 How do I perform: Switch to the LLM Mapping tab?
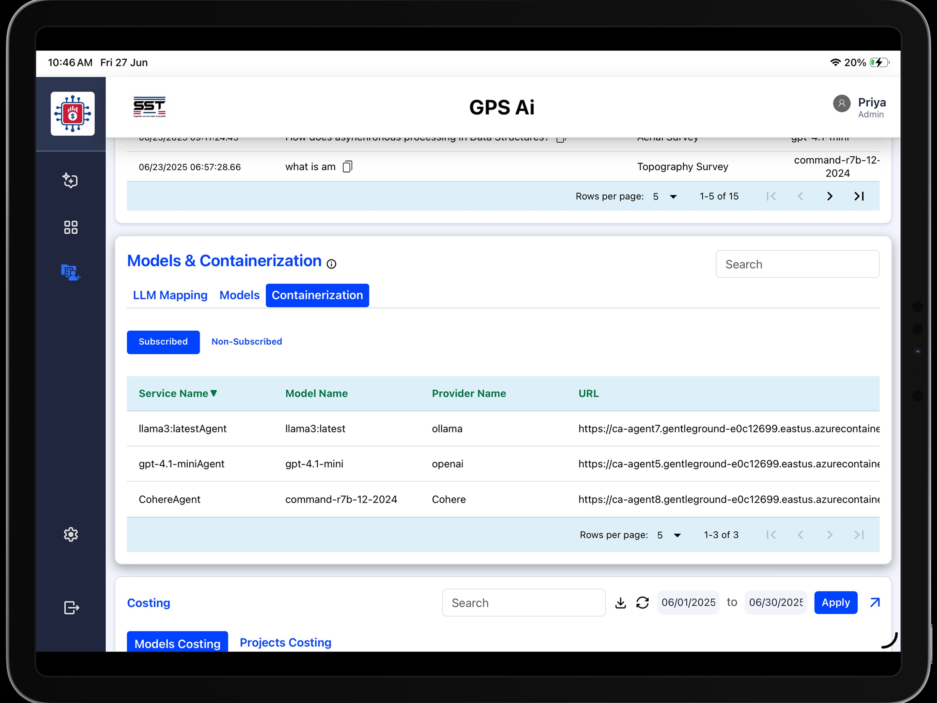(x=170, y=295)
